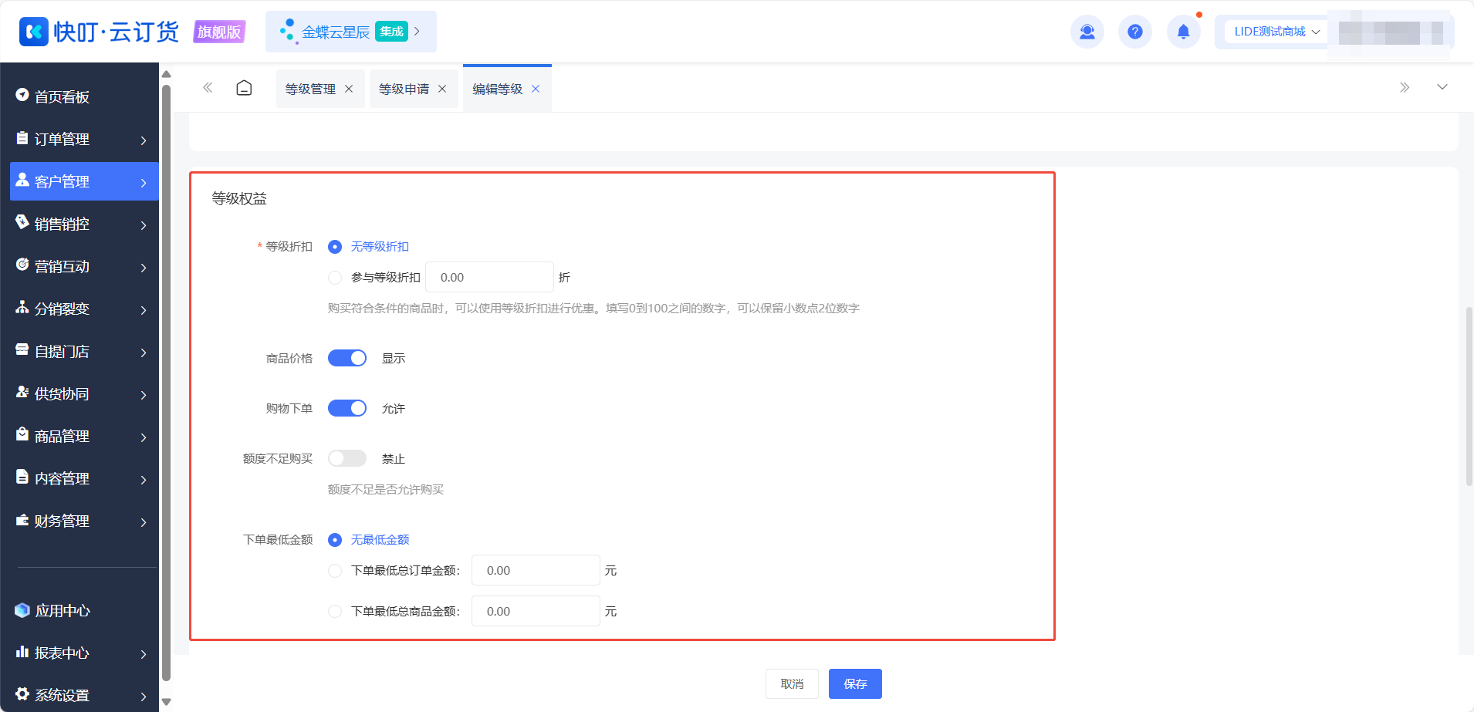The image size is (1474, 712).
Task: Enable the 额度不足购买 switch
Action: (x=347, y=458)
